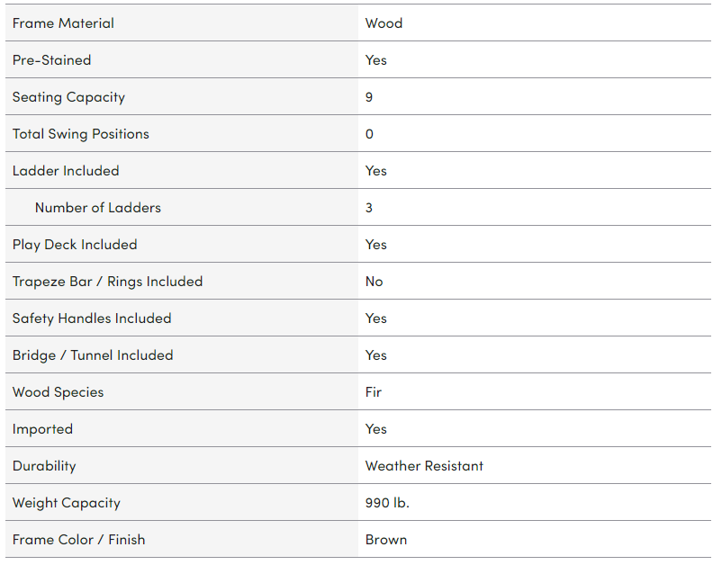
Task: Click the indented Number of Ladders label
Action: (98, 208)
